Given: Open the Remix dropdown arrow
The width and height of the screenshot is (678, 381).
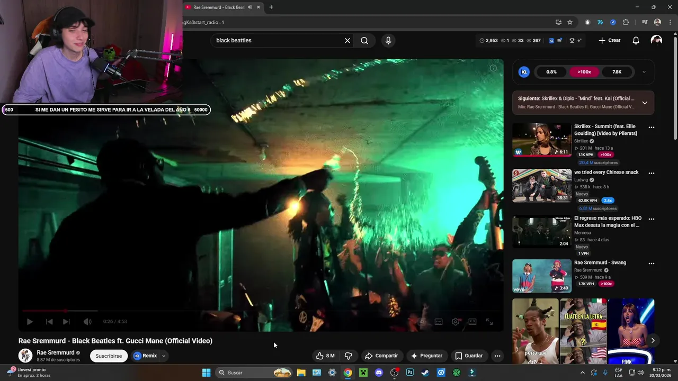Looking at the screenshot, I should (x=164, y=356).
